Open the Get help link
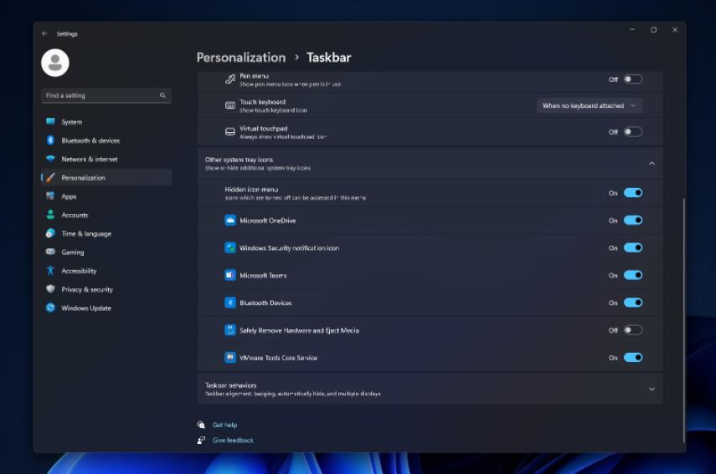 coord(224,425)
